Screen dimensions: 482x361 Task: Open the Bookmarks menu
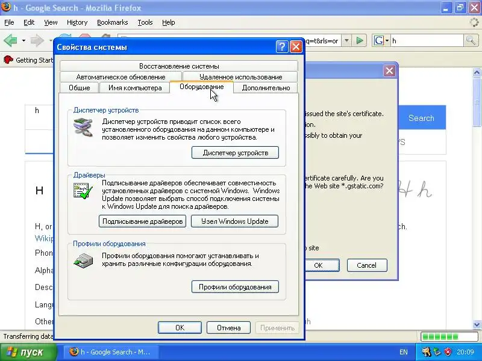point(113,22)
